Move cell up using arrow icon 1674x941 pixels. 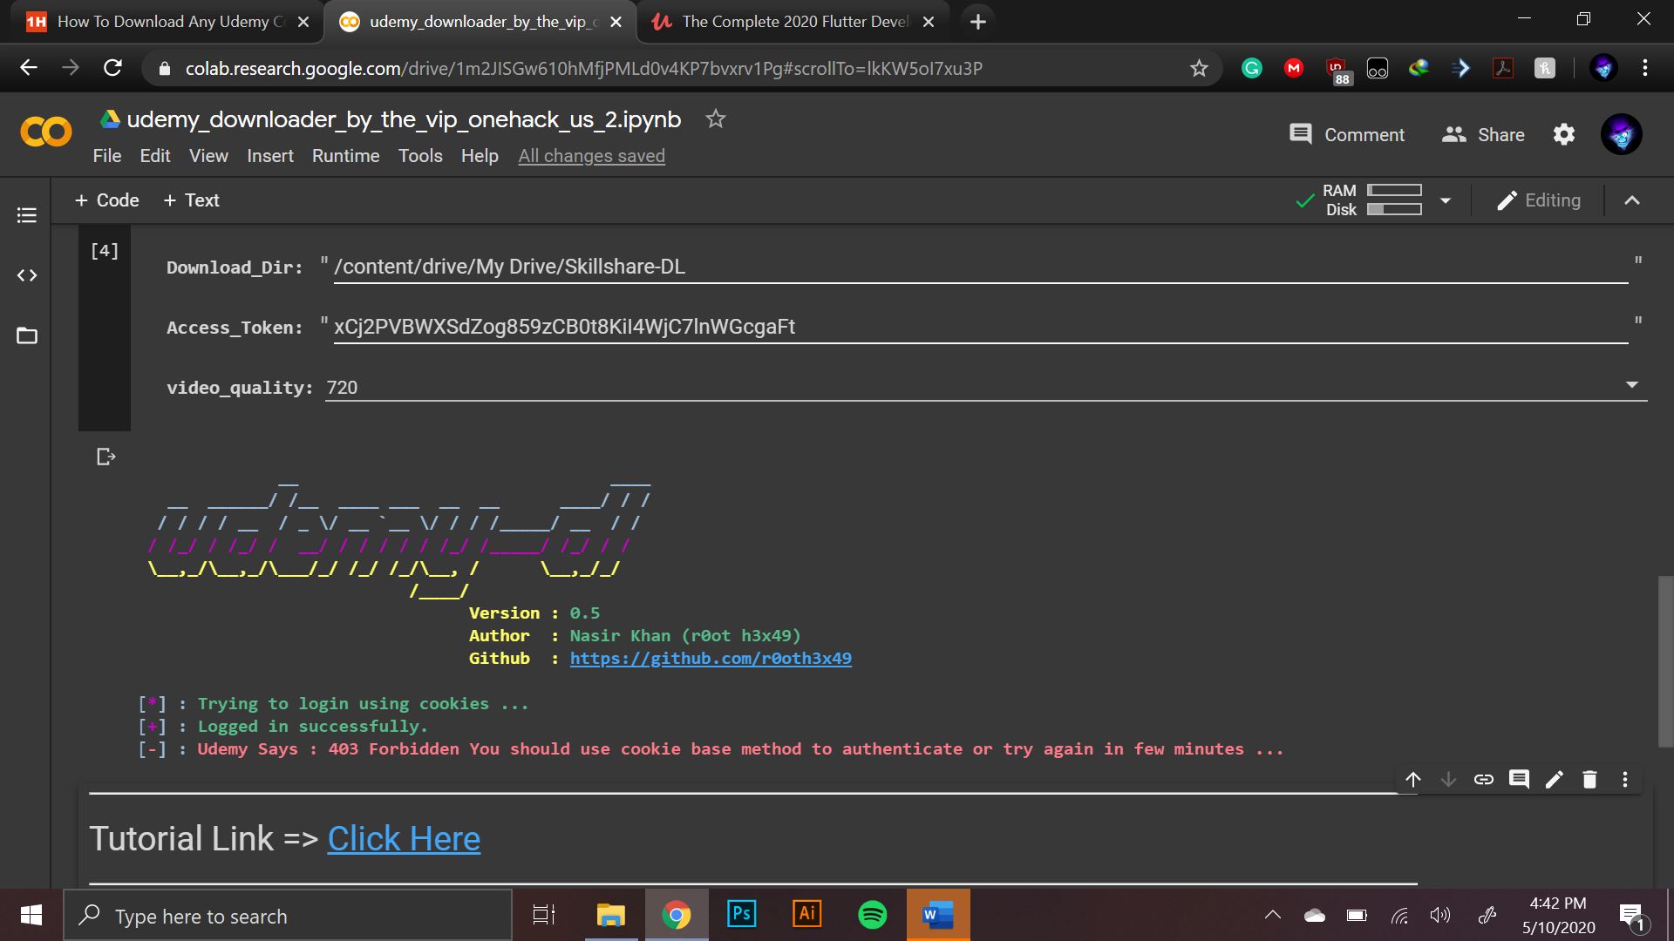point(1413,779)
